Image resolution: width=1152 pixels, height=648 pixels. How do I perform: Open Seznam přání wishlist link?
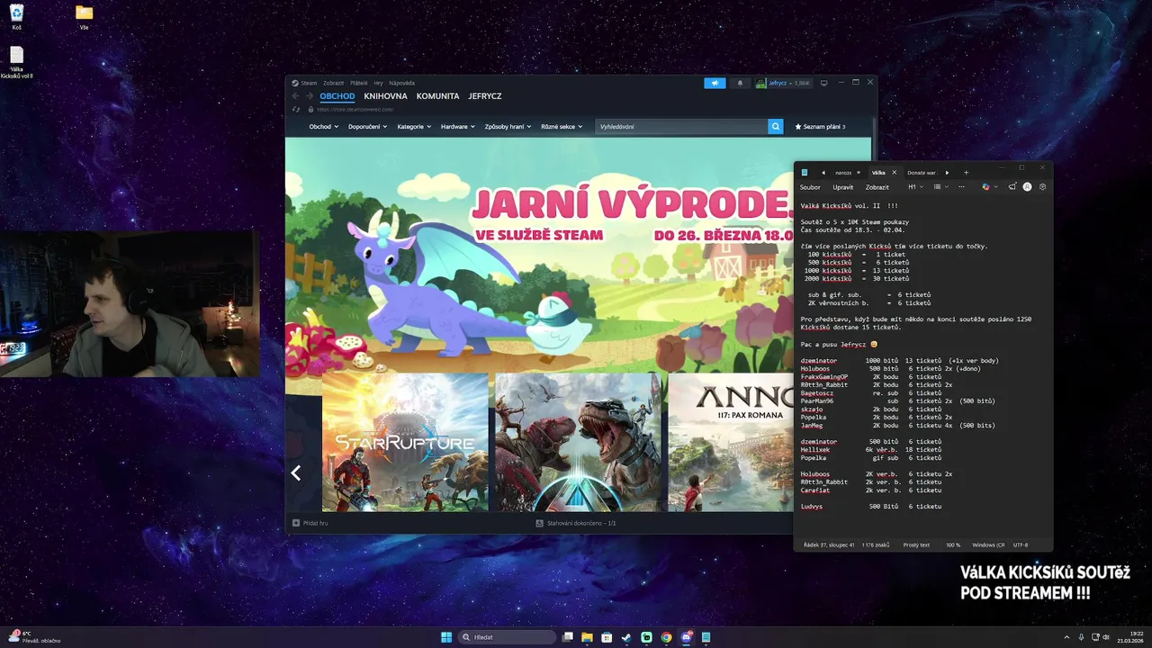point(820,127)
